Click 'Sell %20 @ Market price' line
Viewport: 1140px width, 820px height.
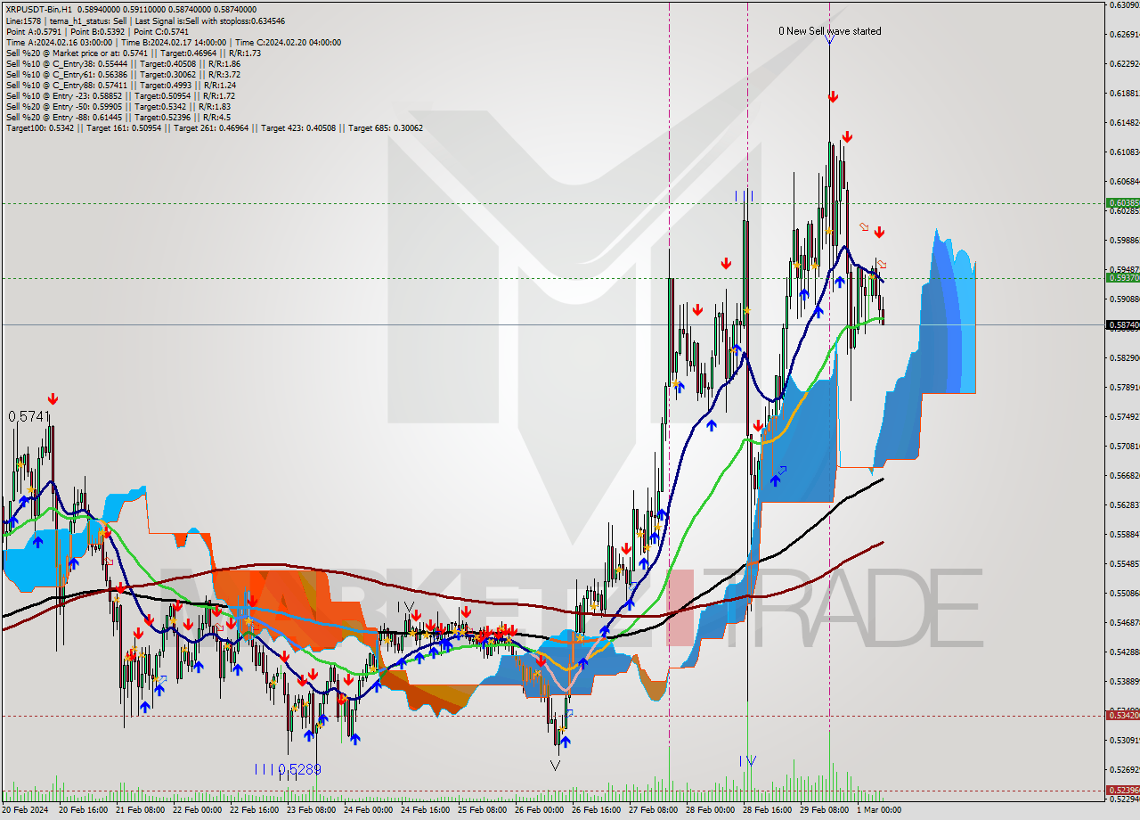click(x=133, y=53)
